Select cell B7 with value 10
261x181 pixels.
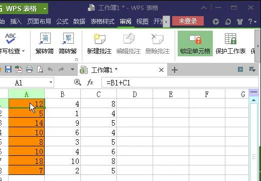pyautogui.click(x=63, y=161)
